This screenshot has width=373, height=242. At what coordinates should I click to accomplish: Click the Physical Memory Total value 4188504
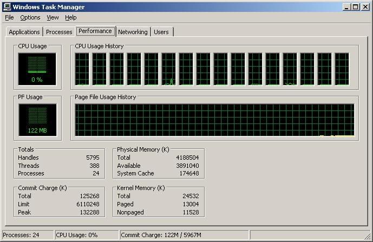(x=187, y=158)
